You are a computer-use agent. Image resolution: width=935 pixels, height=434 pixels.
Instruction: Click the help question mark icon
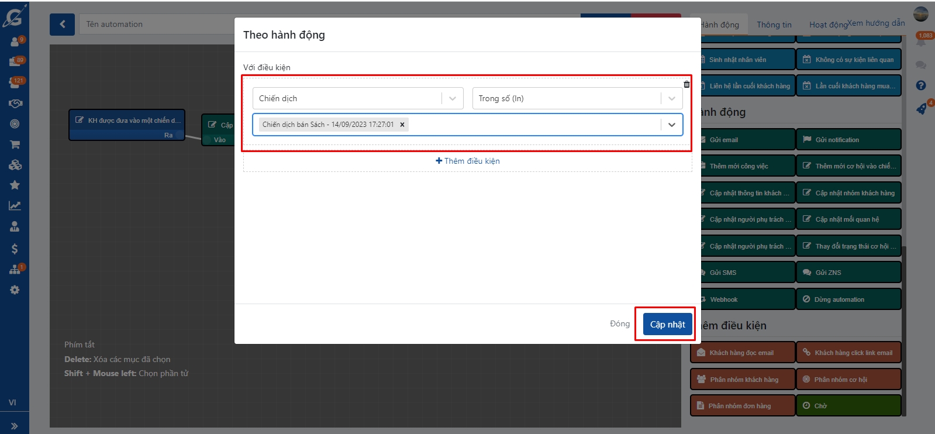[x=921, y=85]
